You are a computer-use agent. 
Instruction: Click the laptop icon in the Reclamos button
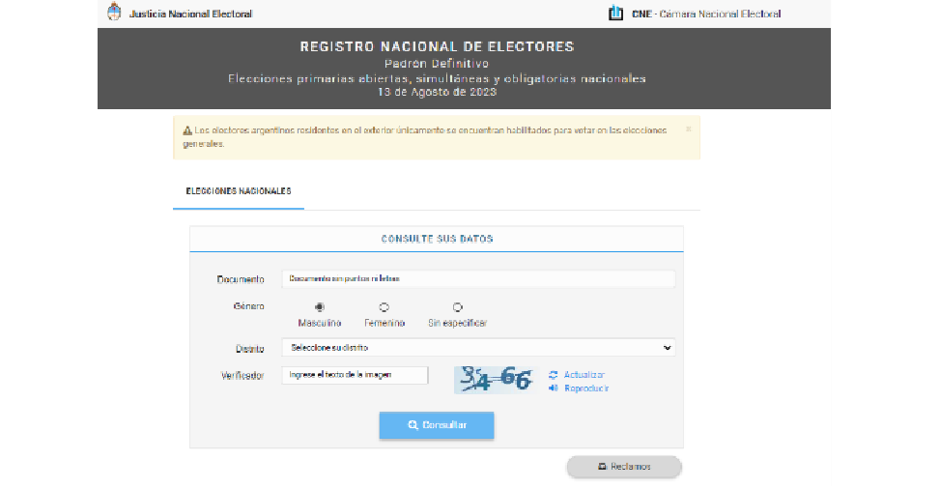pos(603,466)
